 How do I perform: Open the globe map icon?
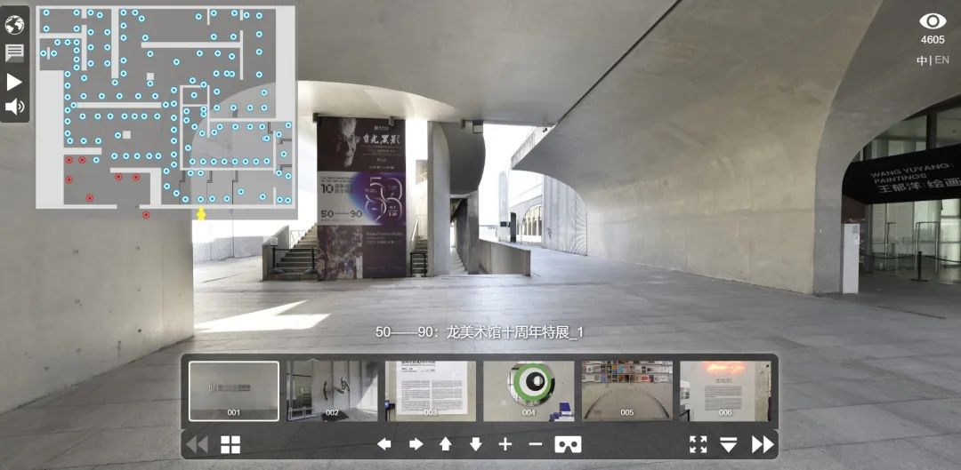tap(14, 25)
